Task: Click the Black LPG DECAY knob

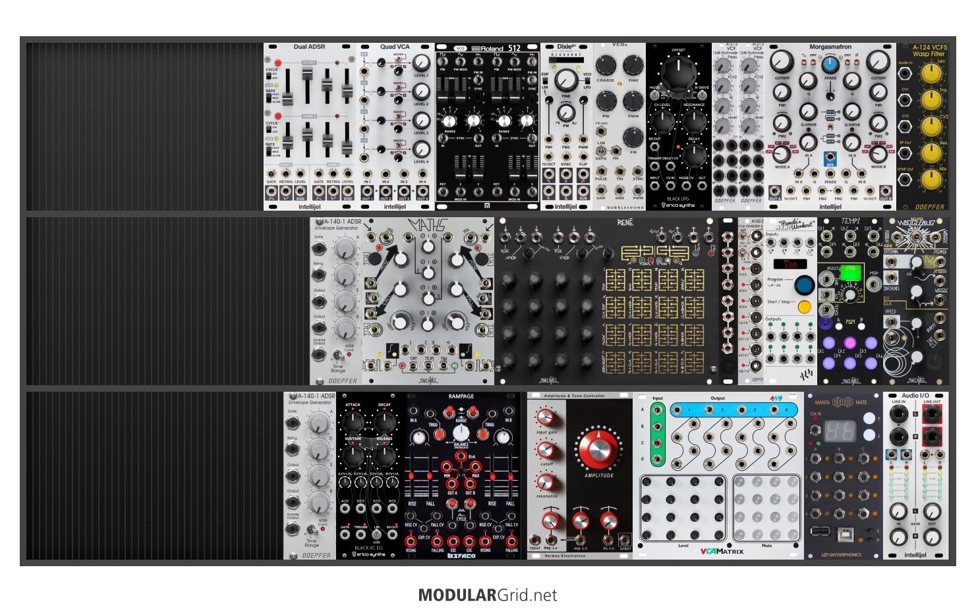Action: [x=694, y=154]
